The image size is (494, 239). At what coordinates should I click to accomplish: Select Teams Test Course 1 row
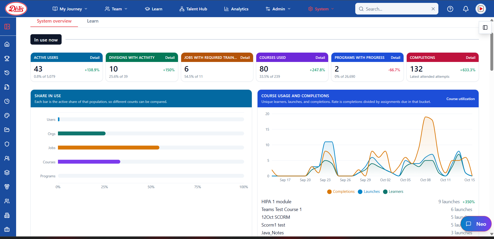pos(368,209)
